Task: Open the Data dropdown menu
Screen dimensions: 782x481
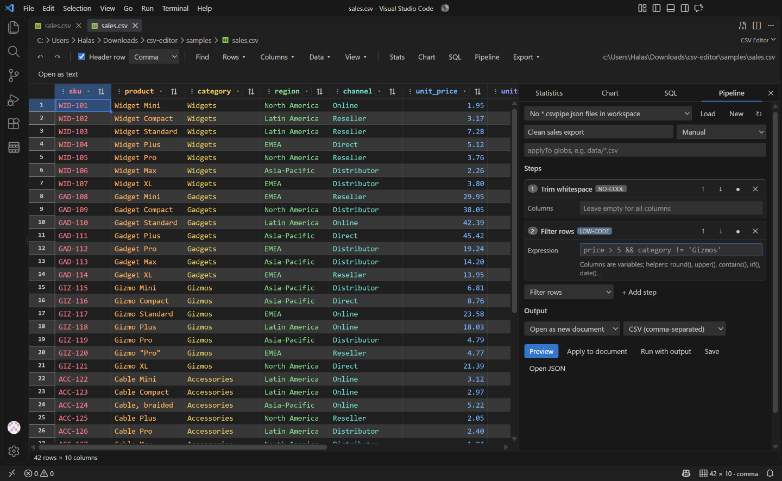Action: pos(320,57)
